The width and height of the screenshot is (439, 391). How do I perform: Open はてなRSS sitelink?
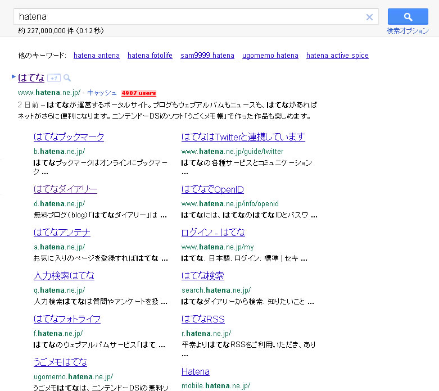[203, 319]
